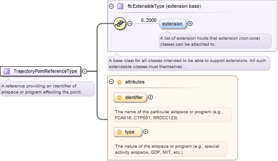Click the identifier description about FCA016
This screenshot has height=161, width=278.
(173, 115)
